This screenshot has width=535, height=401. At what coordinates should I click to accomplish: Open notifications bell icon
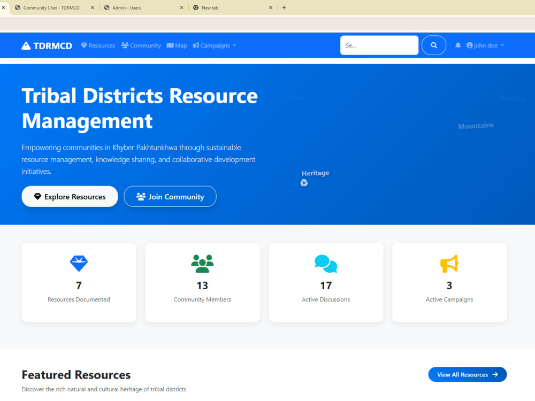(x=458, y=45)
